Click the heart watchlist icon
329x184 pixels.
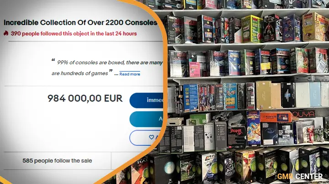pyautogui.click(x=151, y=137)
